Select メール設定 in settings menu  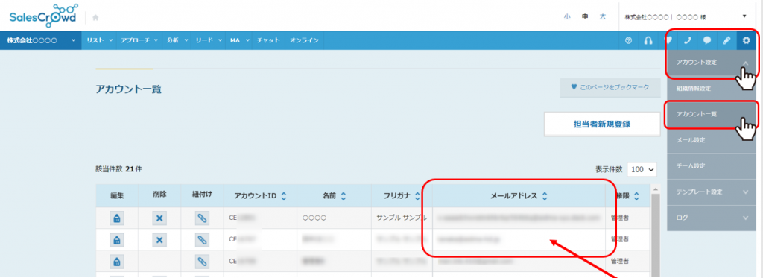[712, 140]
